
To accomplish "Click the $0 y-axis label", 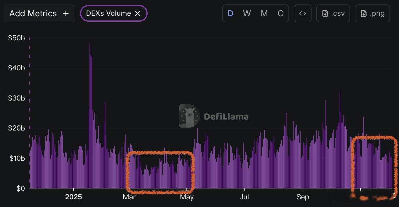I will (x=20, y=189).
